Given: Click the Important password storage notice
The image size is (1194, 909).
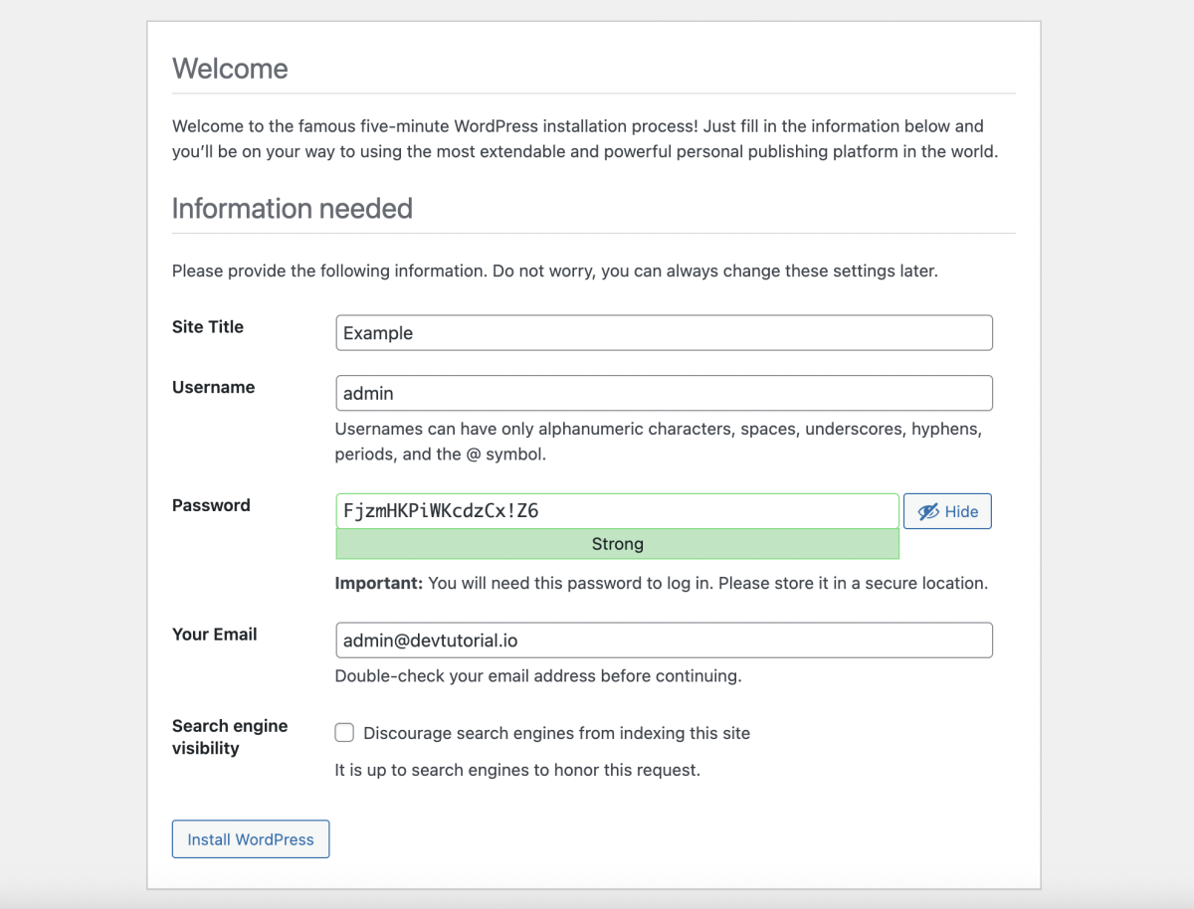Looking at the screenshot, I should tap(661, 583).
